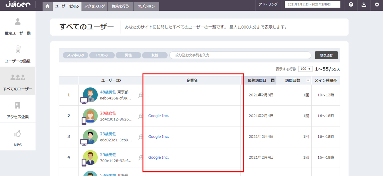Click magnifier icon for 23歳男性 row
The height and width of the screenshot is (176, 383).
141,137
